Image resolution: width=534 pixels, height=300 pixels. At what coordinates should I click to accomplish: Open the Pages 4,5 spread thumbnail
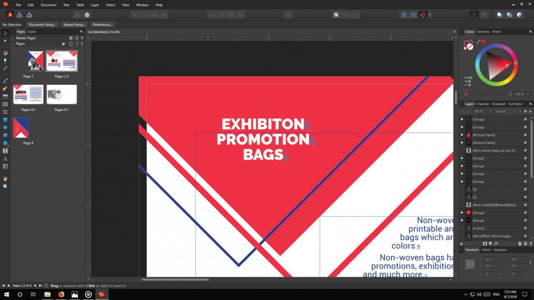point(28,94)
